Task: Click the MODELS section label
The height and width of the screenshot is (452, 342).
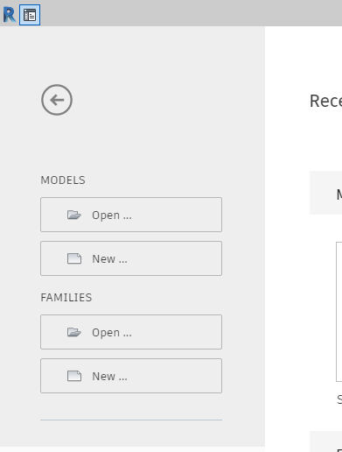Action: [63, 180]
